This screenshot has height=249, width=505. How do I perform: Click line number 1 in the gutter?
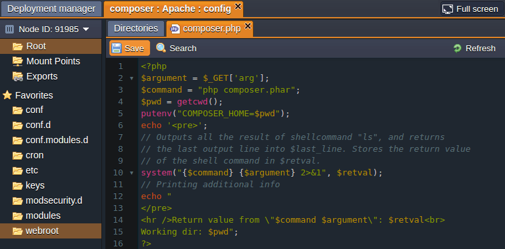coord(120,66)
